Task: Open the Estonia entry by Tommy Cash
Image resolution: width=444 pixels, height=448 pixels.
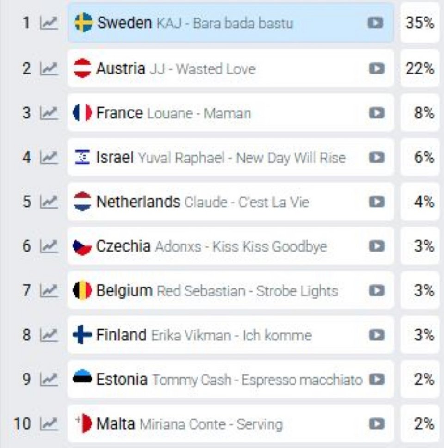Action: click(x=230, y=380)
